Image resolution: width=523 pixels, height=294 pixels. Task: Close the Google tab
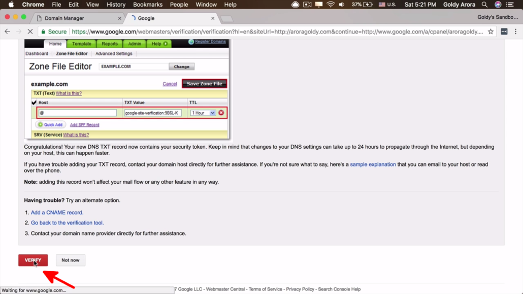coord(213,18)
